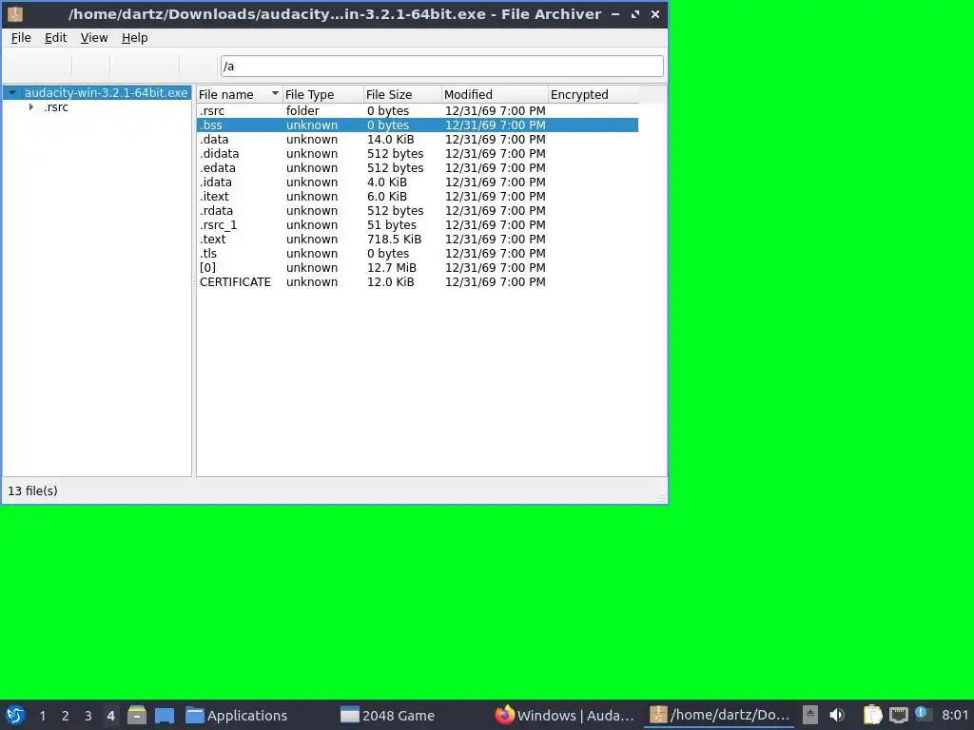The image size is (974, 730).
Task: Select .rsrc in the left tree
Action: click(56, 107)
